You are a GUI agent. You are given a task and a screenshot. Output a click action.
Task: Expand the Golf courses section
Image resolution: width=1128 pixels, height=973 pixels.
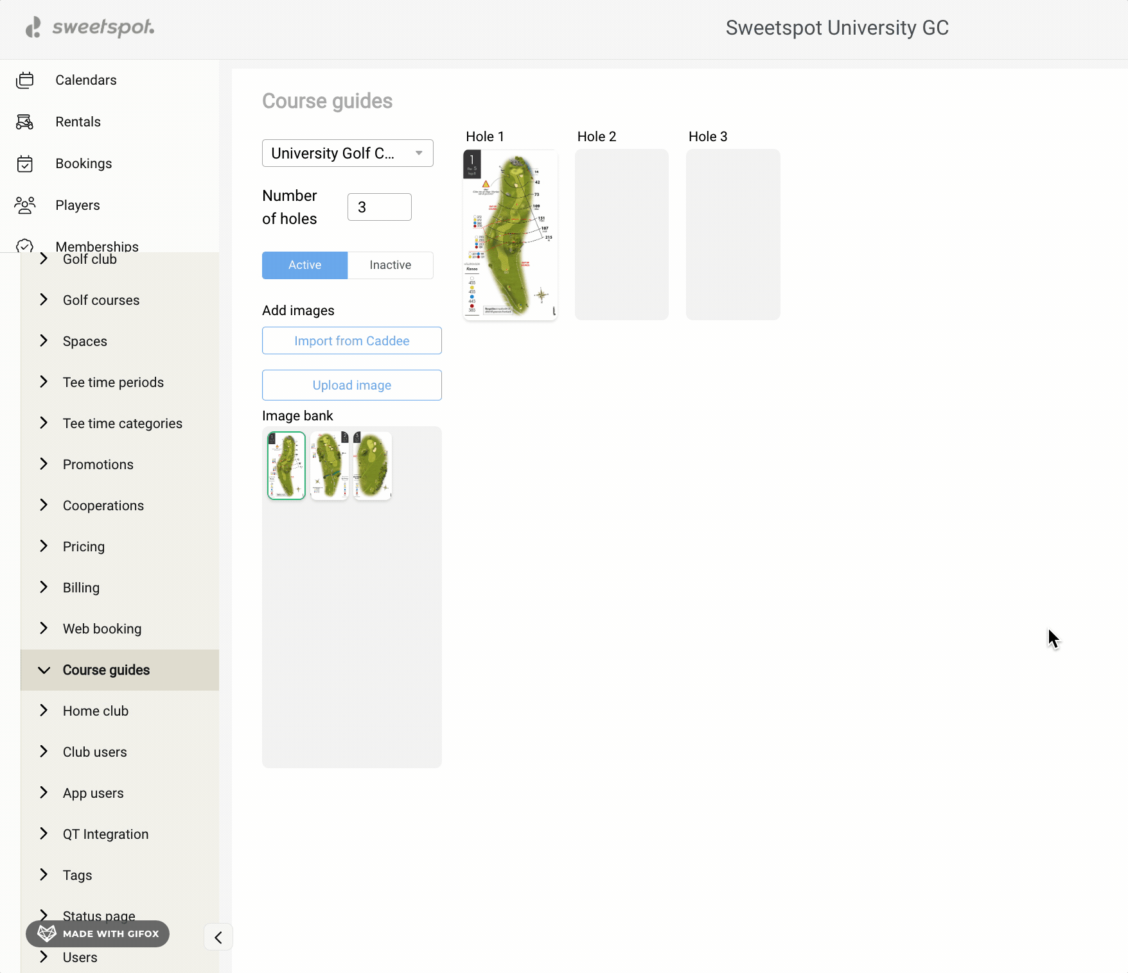tap(101, 300)
